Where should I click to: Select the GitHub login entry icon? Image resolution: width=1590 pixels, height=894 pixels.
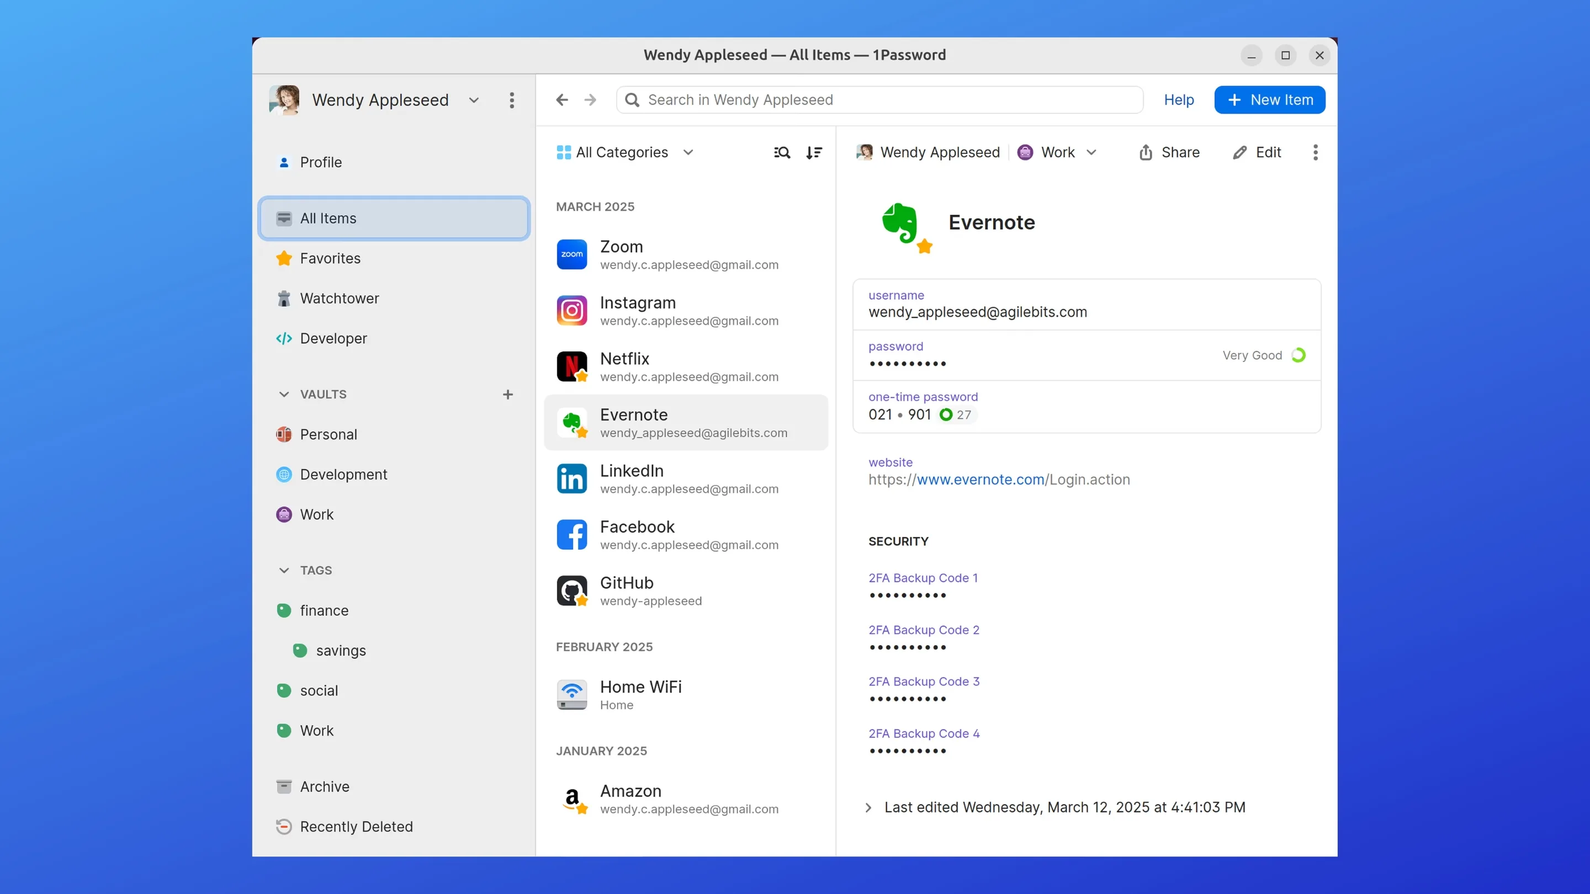click(572, 590)
